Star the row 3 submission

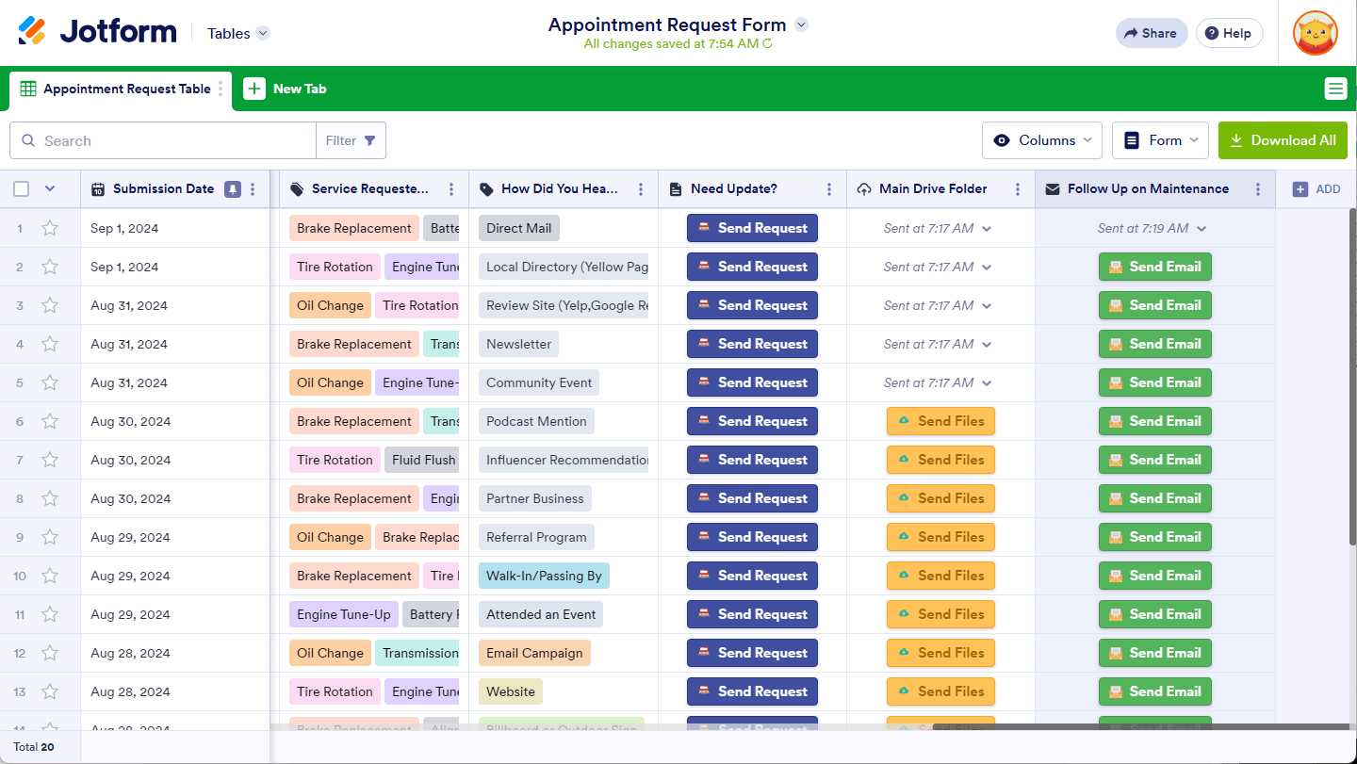click(50, 305)
